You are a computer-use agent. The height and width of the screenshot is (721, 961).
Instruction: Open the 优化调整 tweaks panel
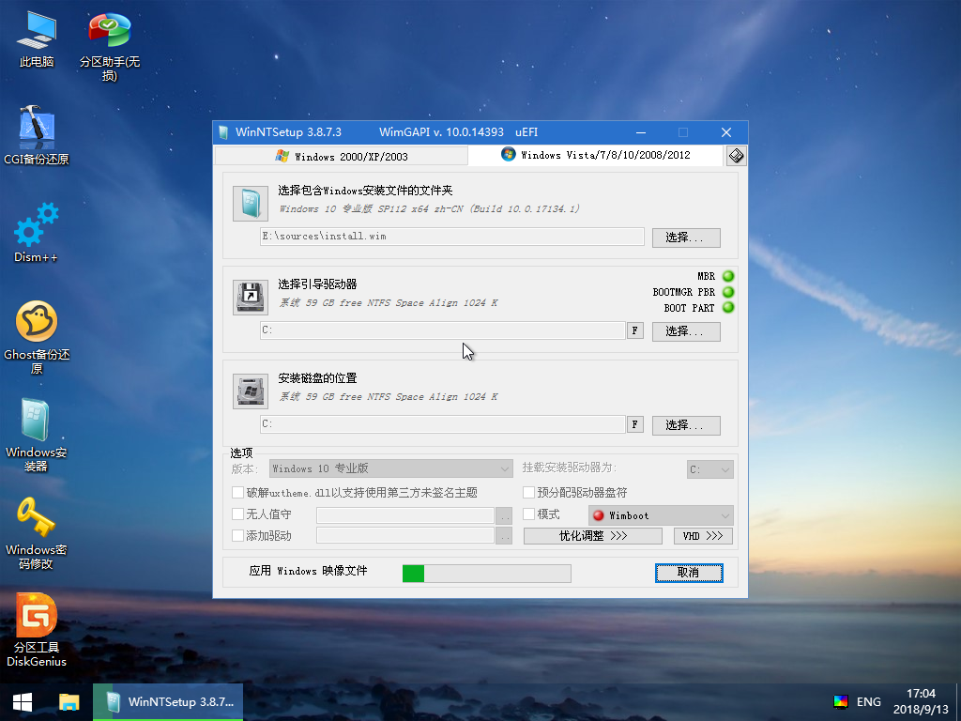click(x=592, y=535)
